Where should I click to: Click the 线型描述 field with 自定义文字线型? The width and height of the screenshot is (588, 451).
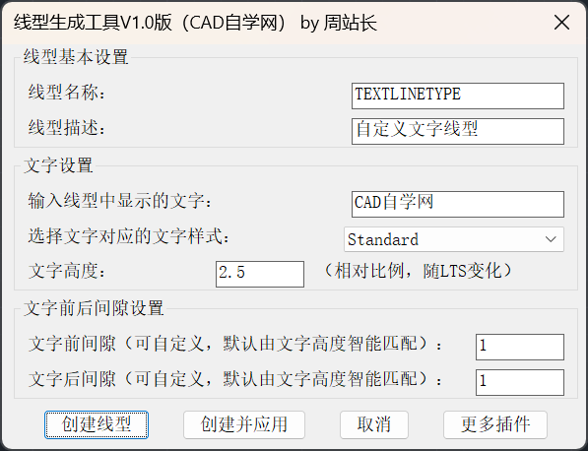458,131
